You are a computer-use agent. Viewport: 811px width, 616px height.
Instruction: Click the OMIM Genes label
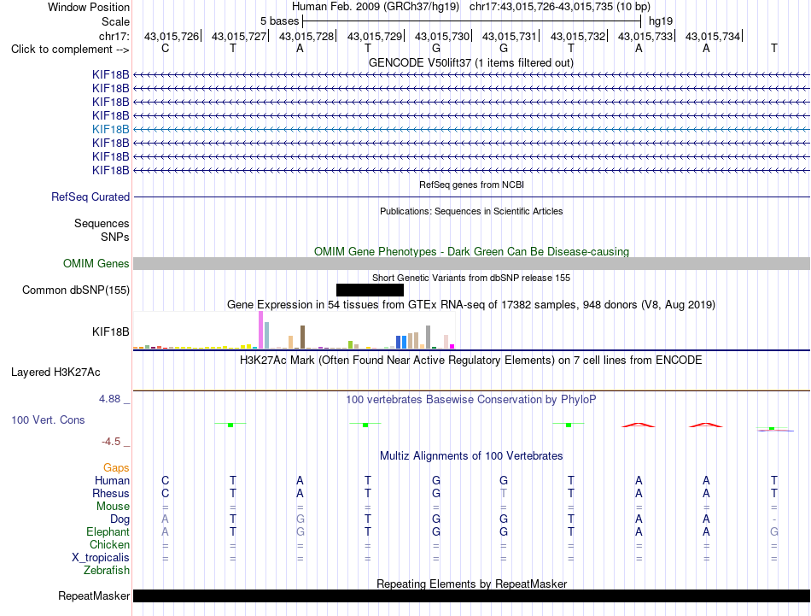(x=96, y=263)
